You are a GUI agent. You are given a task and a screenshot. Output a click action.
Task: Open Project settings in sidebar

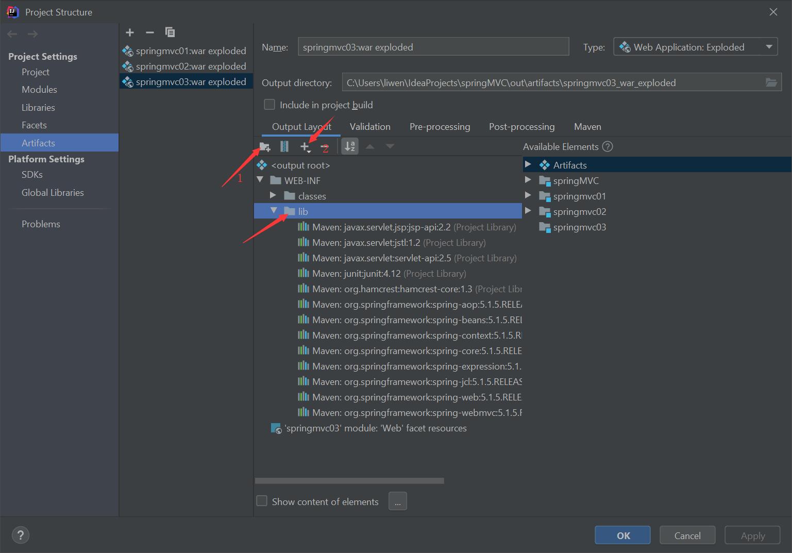[x=36, y=72]
